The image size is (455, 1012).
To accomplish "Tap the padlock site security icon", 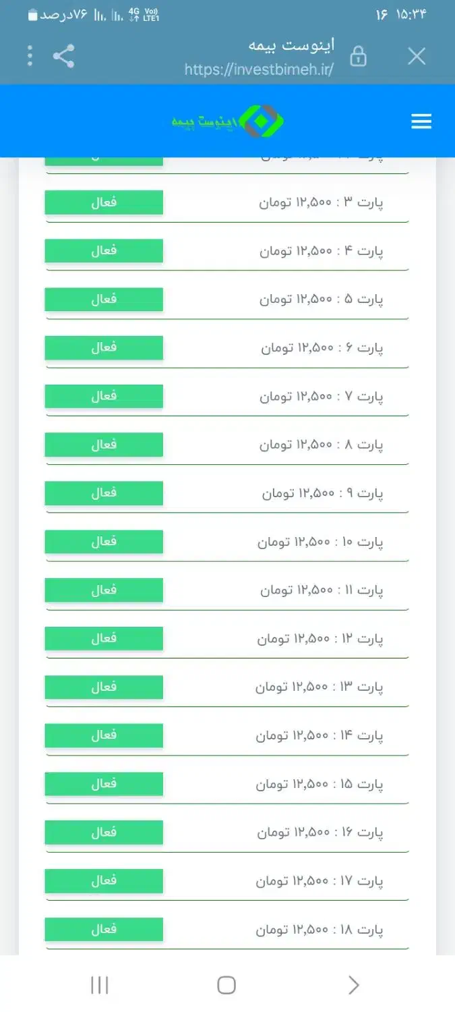I will [x=359, y=57].
